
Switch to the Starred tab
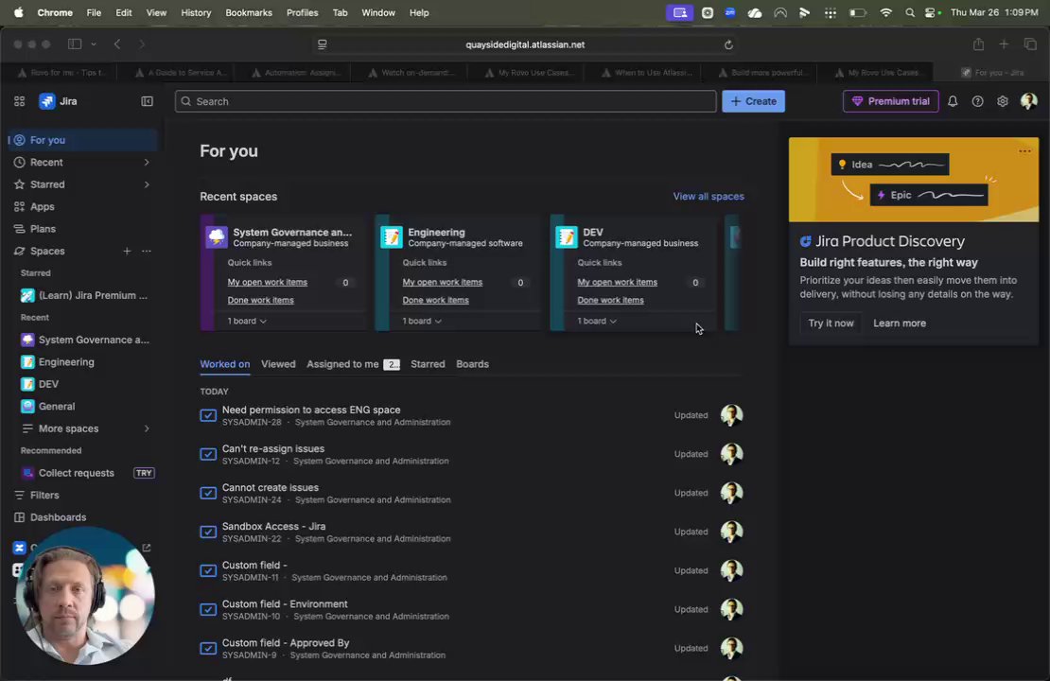428,364
